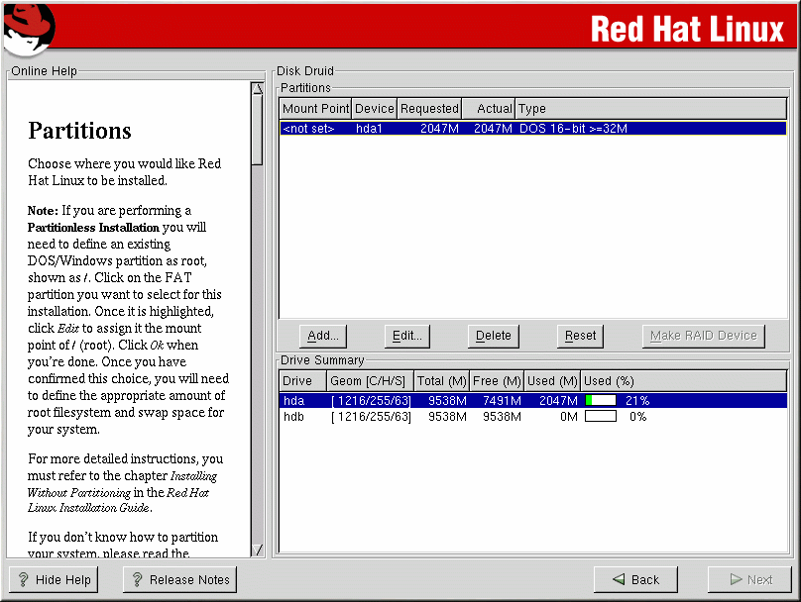Screen dimensions: 801x602
Task: Click the Requested column header
Action: (x=429, y=109)
